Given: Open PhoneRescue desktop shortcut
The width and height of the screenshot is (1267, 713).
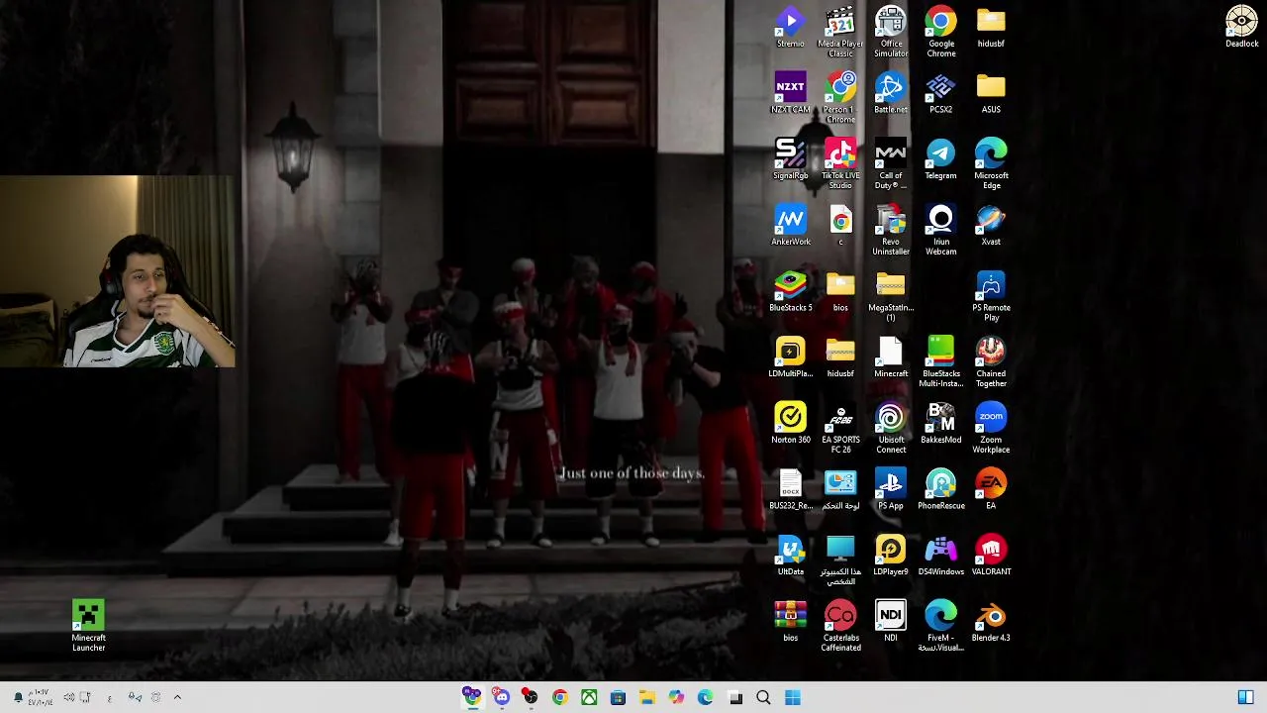Looking at the screenshot, I should tap(940, 489).
